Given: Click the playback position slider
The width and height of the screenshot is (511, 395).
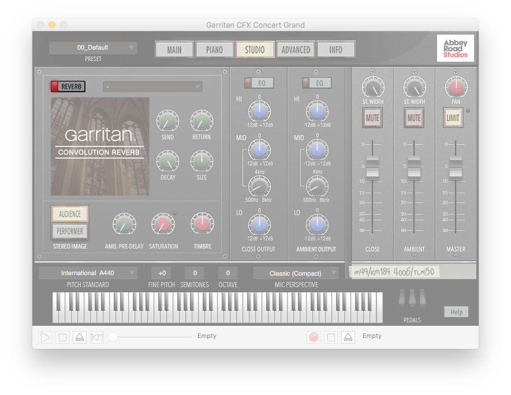Looking at the screenshot, I should (150, 337).
